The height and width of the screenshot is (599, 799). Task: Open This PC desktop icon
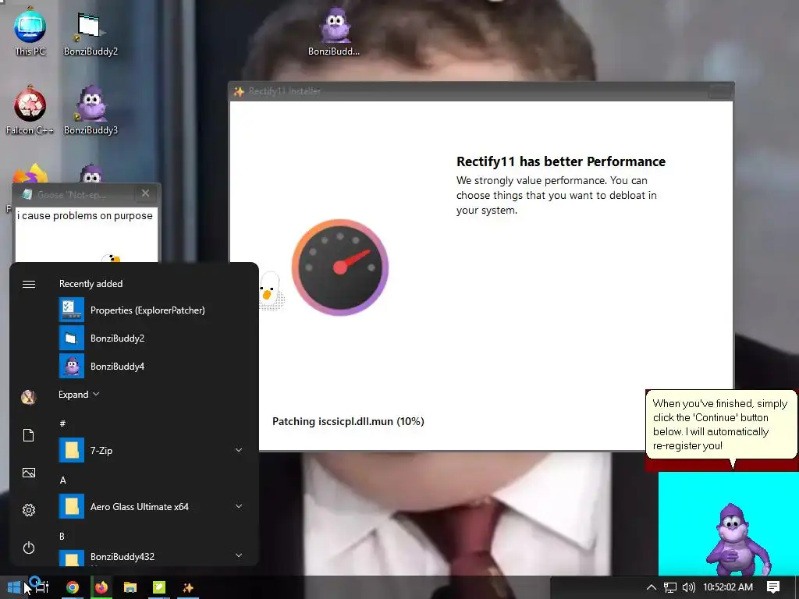pos(30,31)
